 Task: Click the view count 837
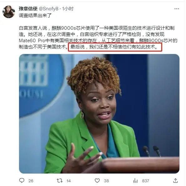(146, 181)
